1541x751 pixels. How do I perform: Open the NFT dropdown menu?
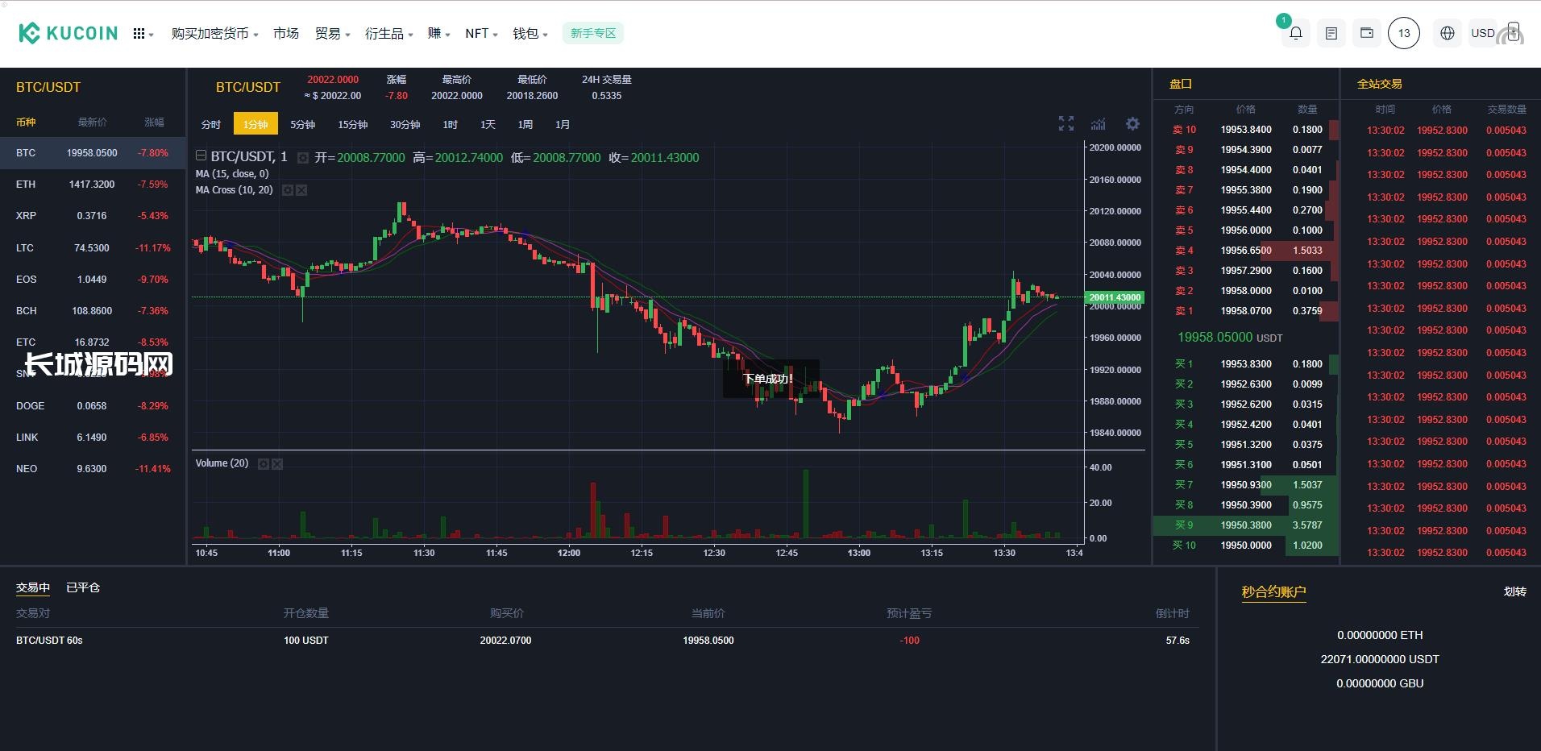coord(481,34)
